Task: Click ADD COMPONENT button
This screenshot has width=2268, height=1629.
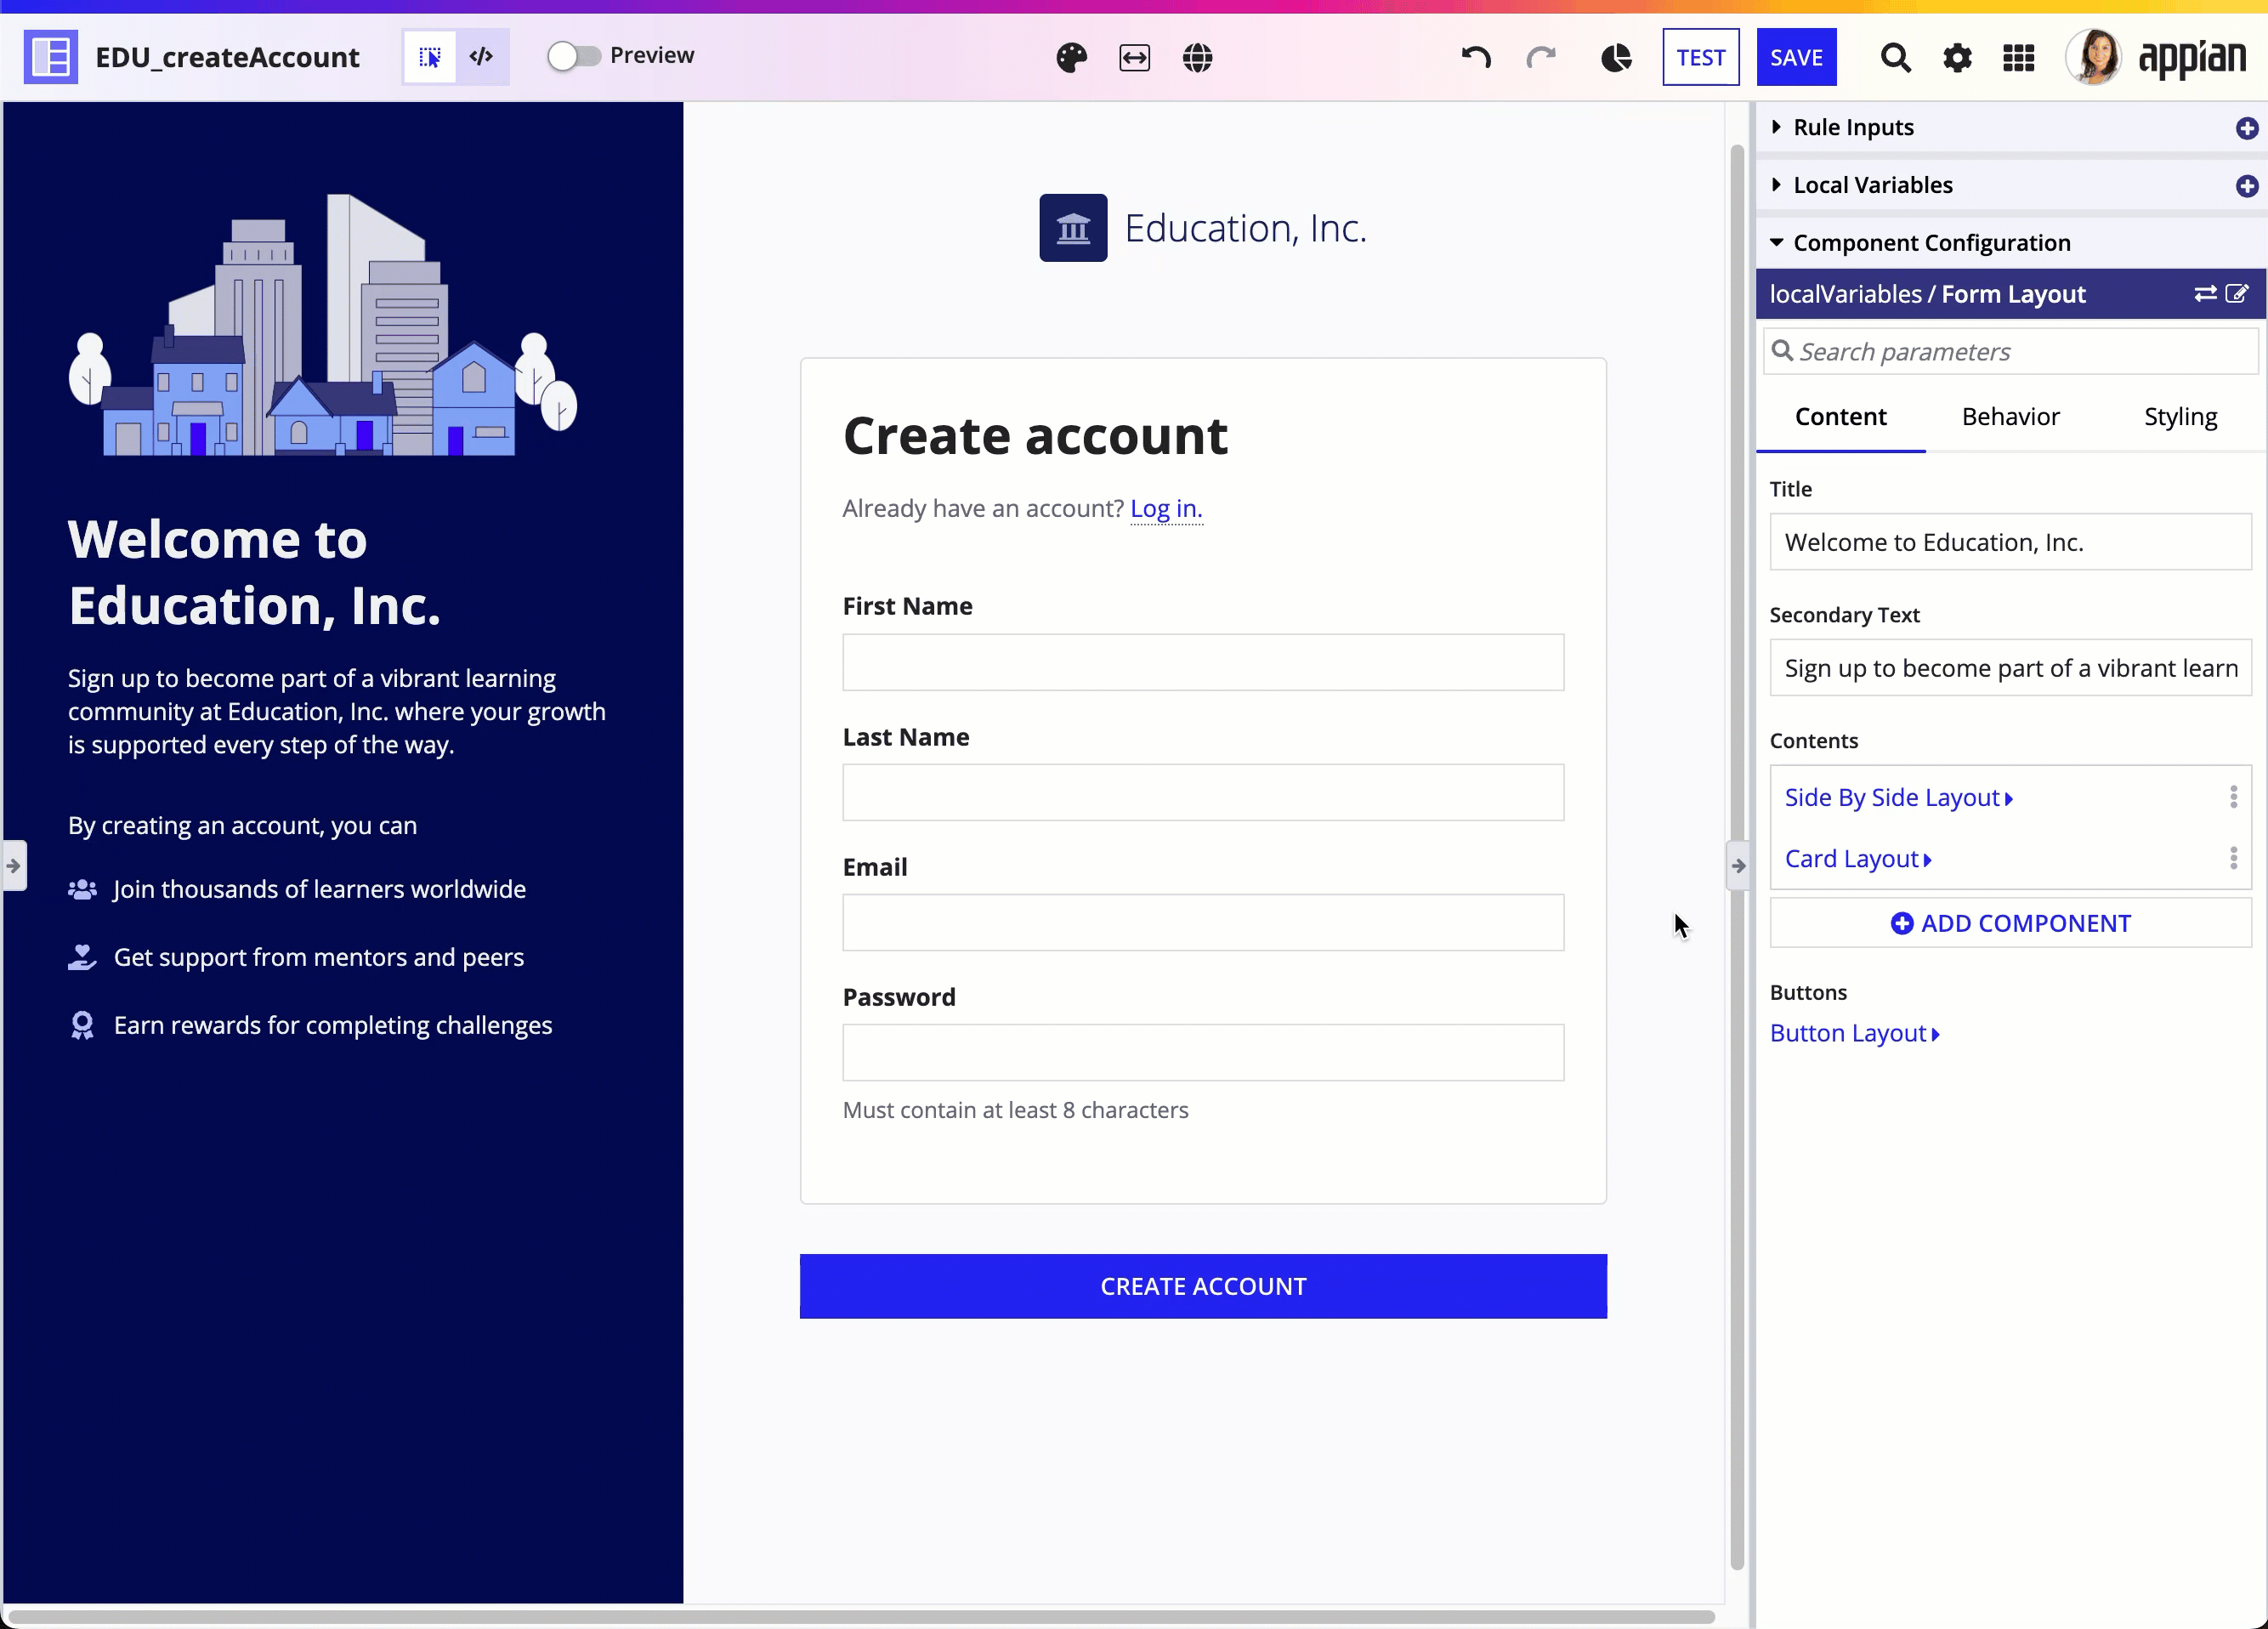Action: coord(2010,923)
